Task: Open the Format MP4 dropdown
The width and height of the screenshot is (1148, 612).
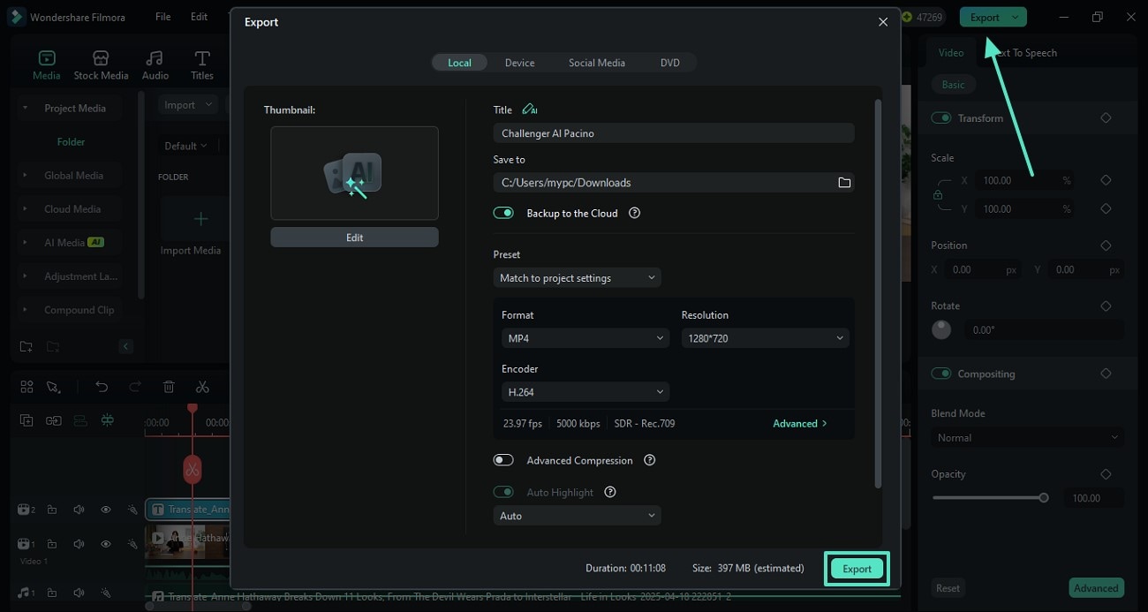Action: 585,338
